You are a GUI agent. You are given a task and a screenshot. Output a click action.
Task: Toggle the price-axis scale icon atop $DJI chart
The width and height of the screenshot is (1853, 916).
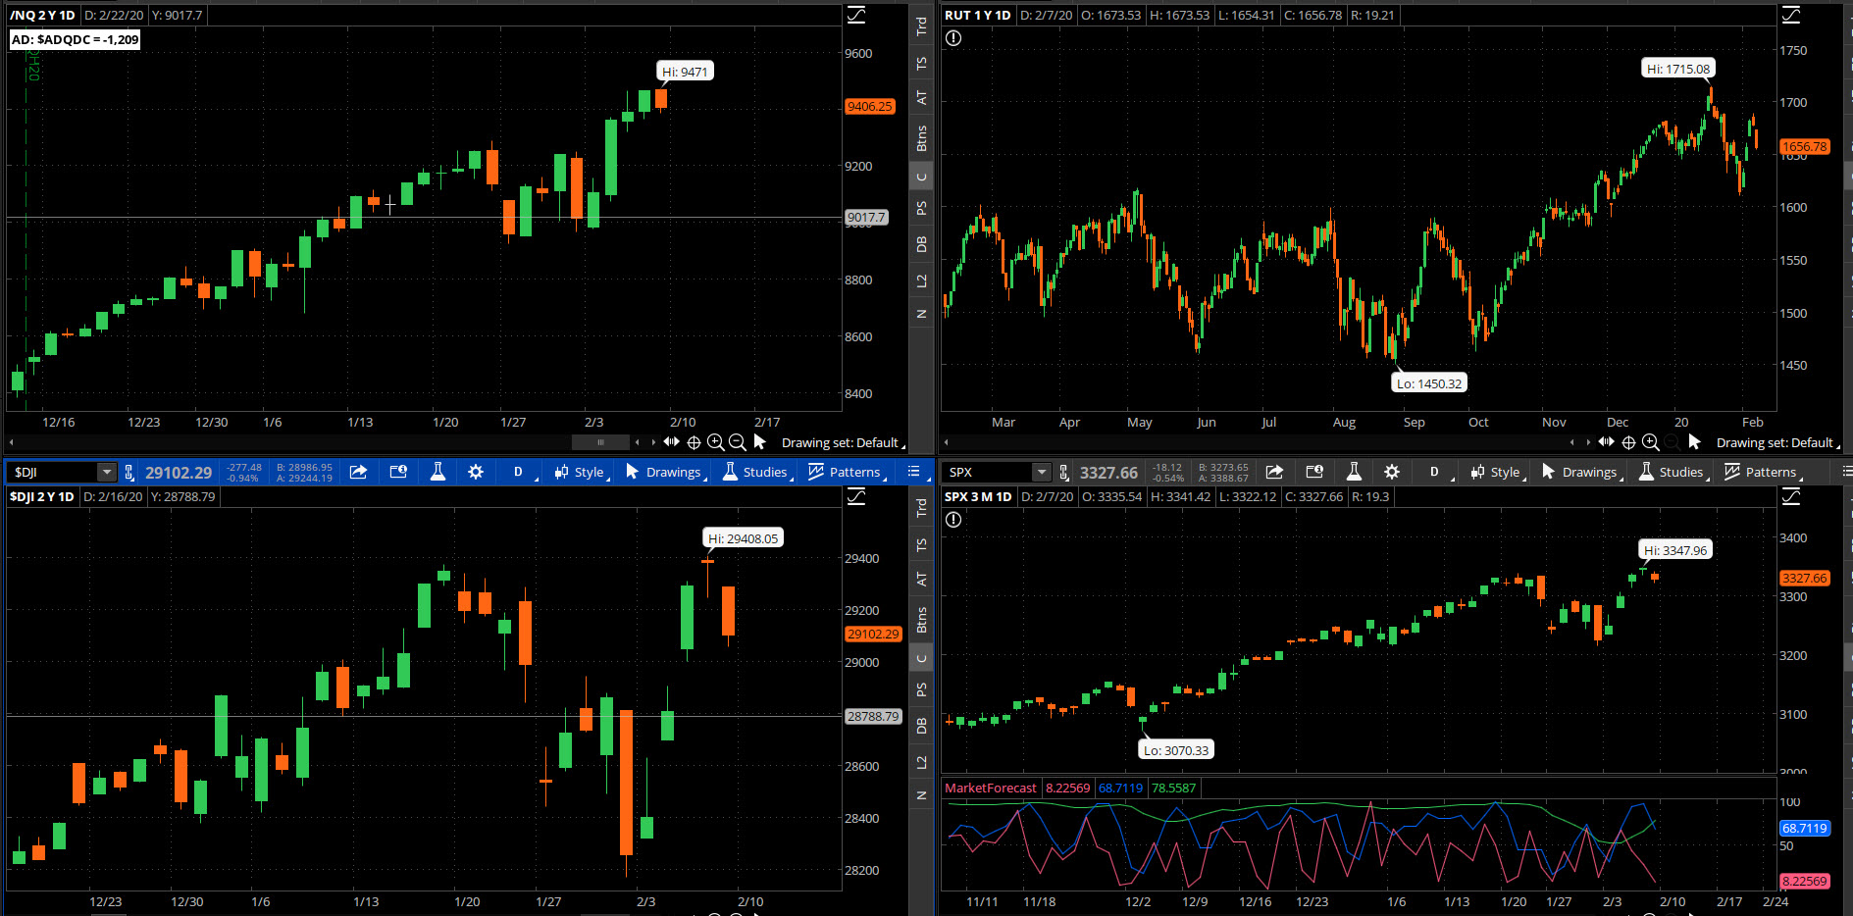click(856, 496)
